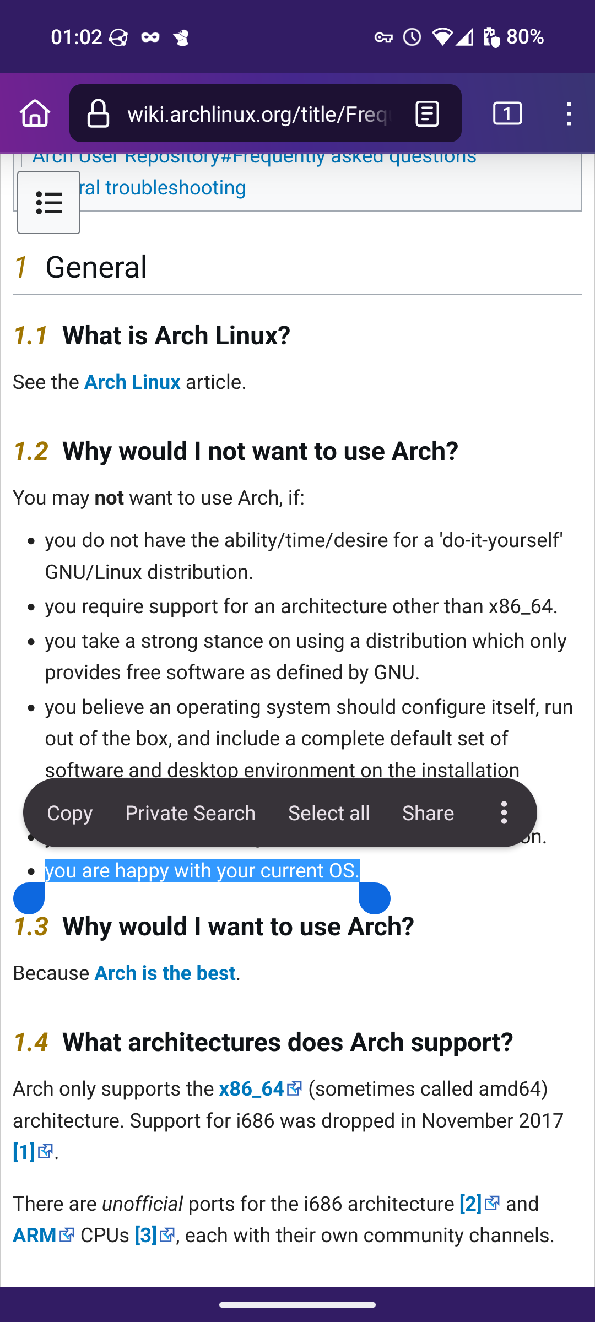Follow the 'Arch is the best' link
595x1322 pixels.
point(165,973)
